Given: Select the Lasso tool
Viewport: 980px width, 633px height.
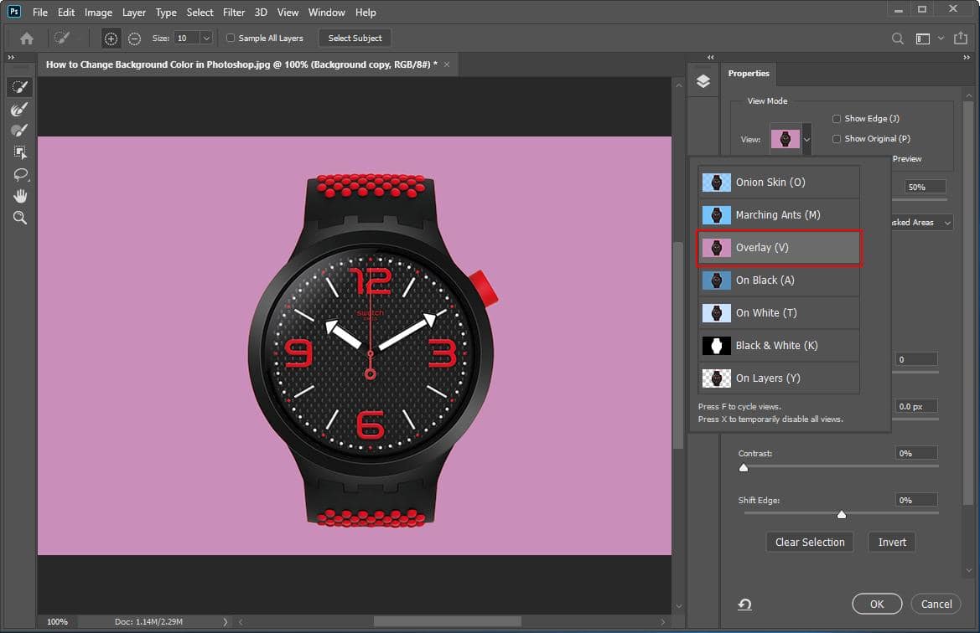Looking at the screenshot, I should point(21,174).
